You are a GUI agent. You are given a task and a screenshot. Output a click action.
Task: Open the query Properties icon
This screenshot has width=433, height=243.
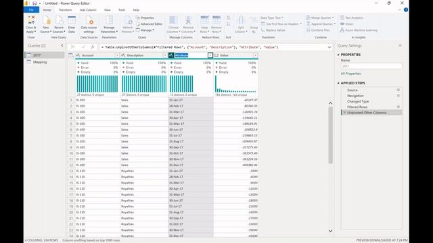pos(138,18)
